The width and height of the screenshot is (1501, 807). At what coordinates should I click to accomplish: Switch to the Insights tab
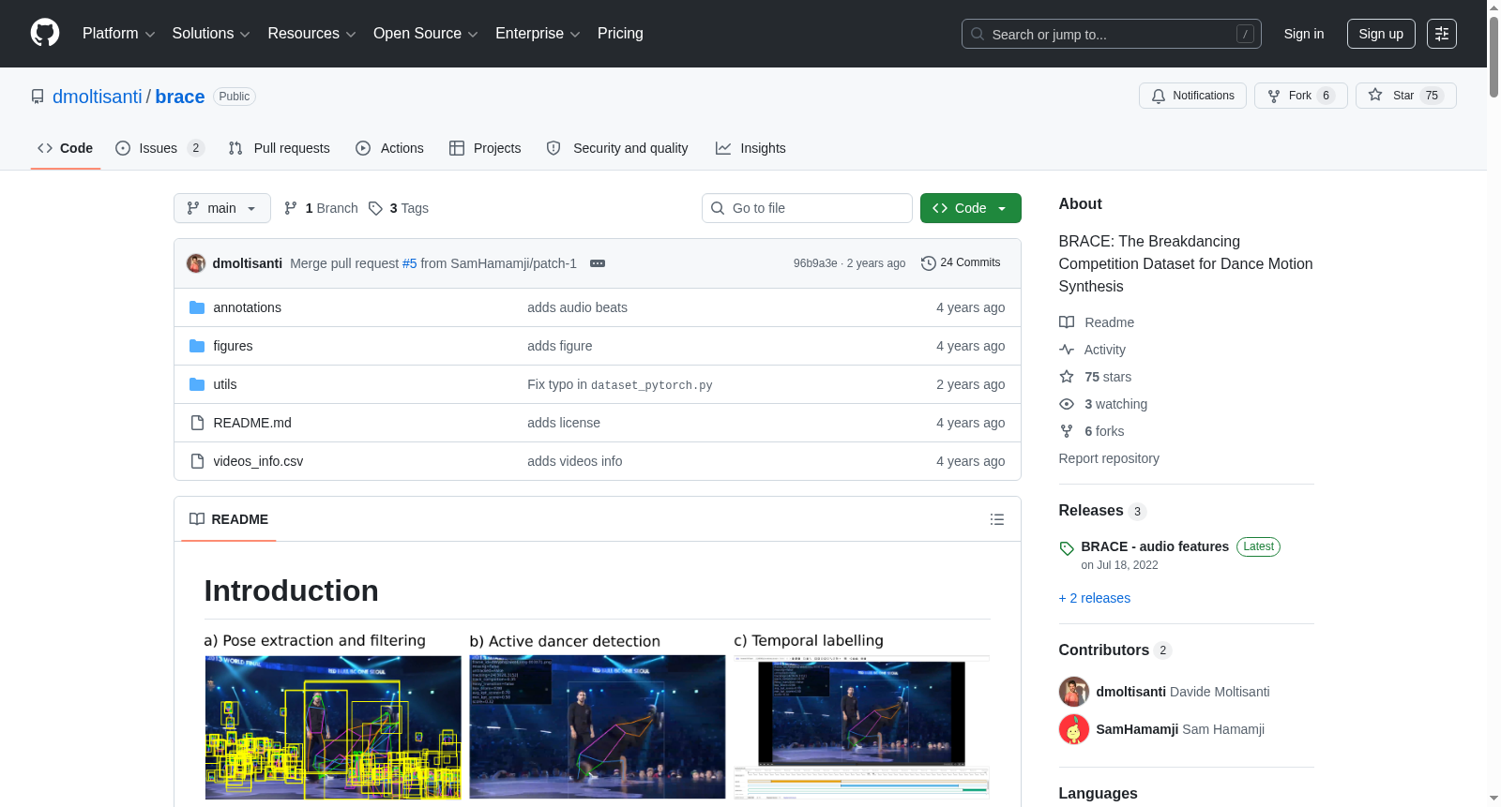750,148
